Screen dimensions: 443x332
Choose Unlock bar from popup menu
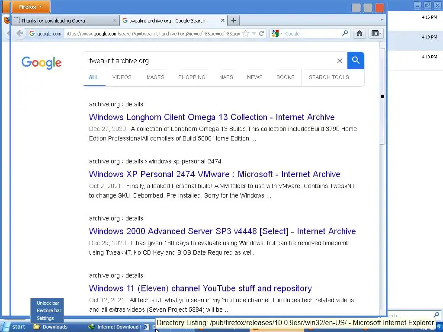[48, 303]
